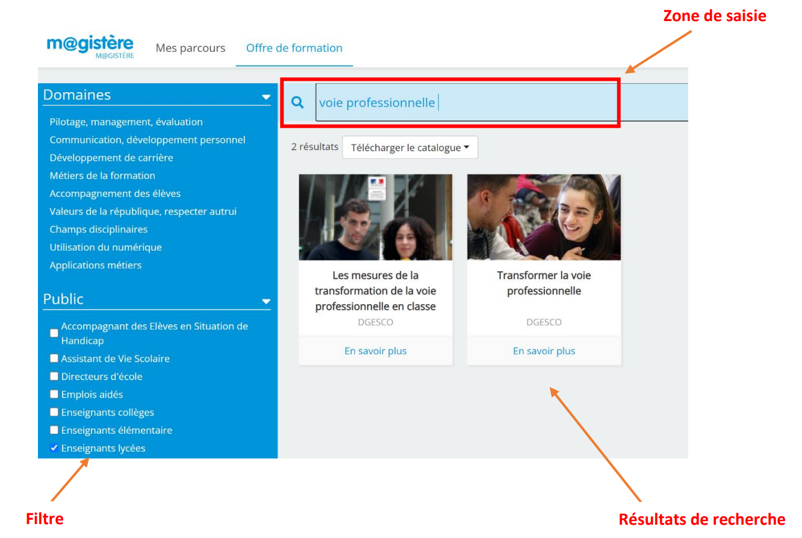Switch to Offre de formation tab

[294, 48]
